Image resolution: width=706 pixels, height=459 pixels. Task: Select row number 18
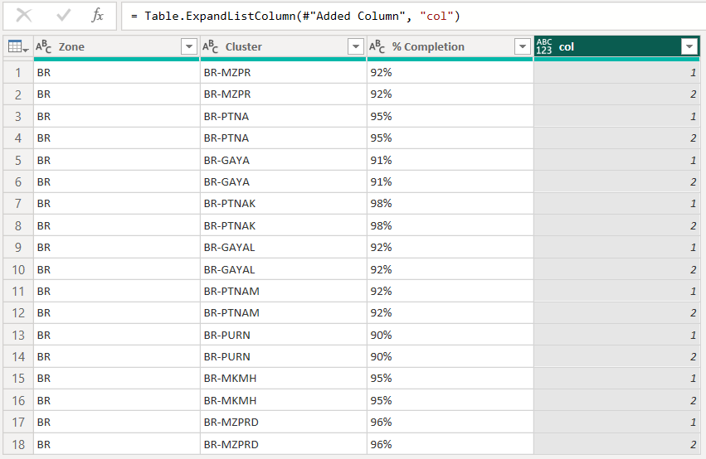pos(18,444)
